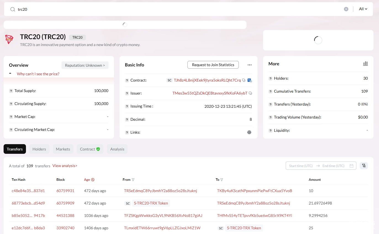Switch to the Holders tab
Viewport: 379px width, 234px height.
pos(39,149)
